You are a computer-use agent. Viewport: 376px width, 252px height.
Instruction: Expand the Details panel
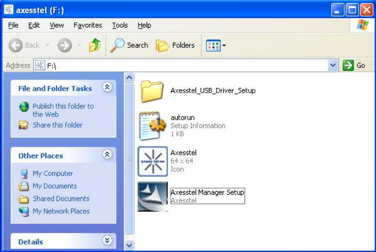pyautogui.click(x=107, y=240)
